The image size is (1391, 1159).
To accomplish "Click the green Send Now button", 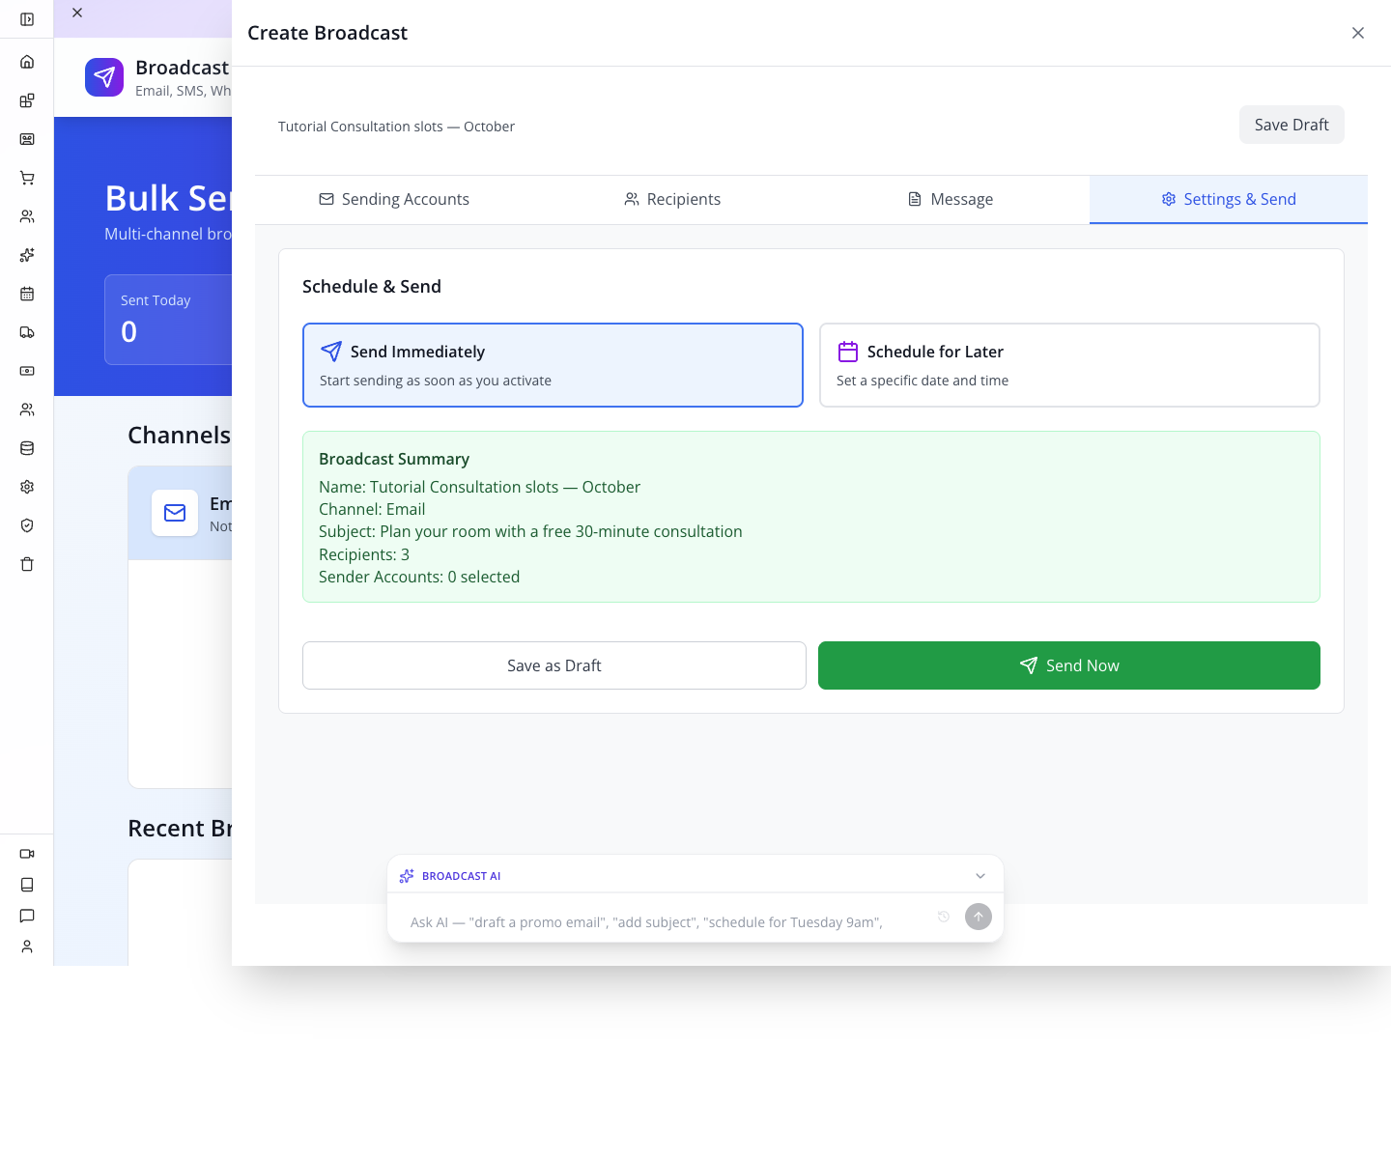I will pyautogui.click(x=1069, y=665).
